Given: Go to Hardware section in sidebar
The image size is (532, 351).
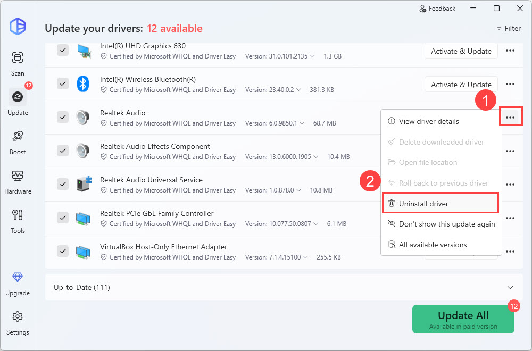Looking at the screenshot, I should (18, 181).
